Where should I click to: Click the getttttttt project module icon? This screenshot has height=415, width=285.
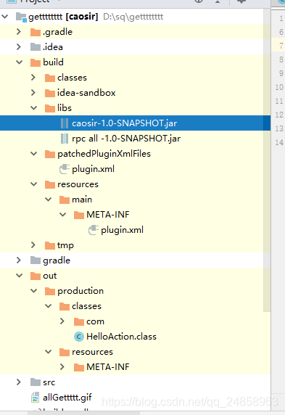click(x=21, y=17)
